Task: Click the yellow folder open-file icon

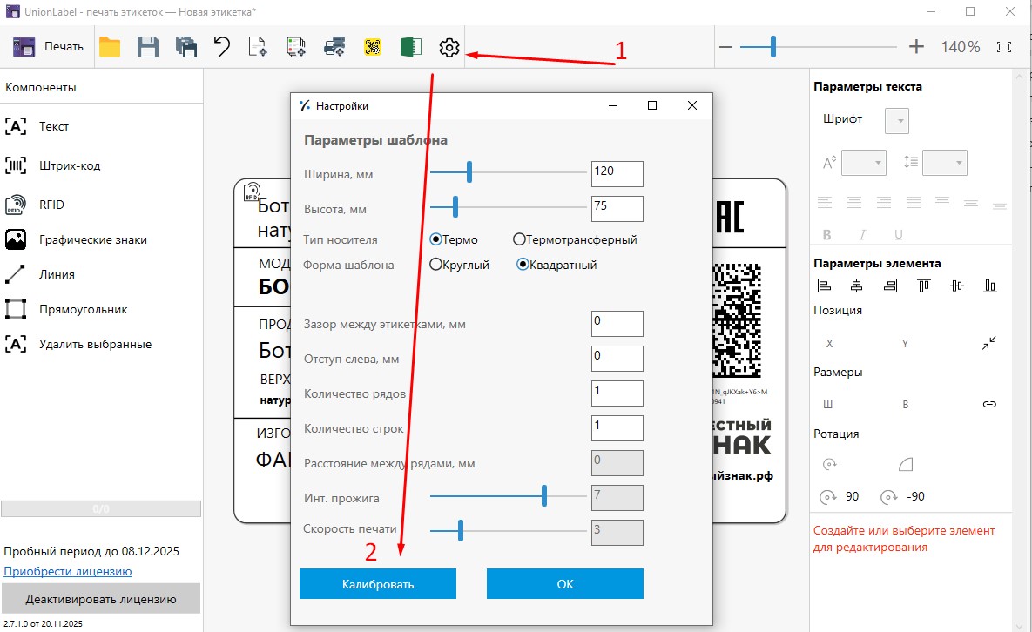Action: (x=110, y=48)
